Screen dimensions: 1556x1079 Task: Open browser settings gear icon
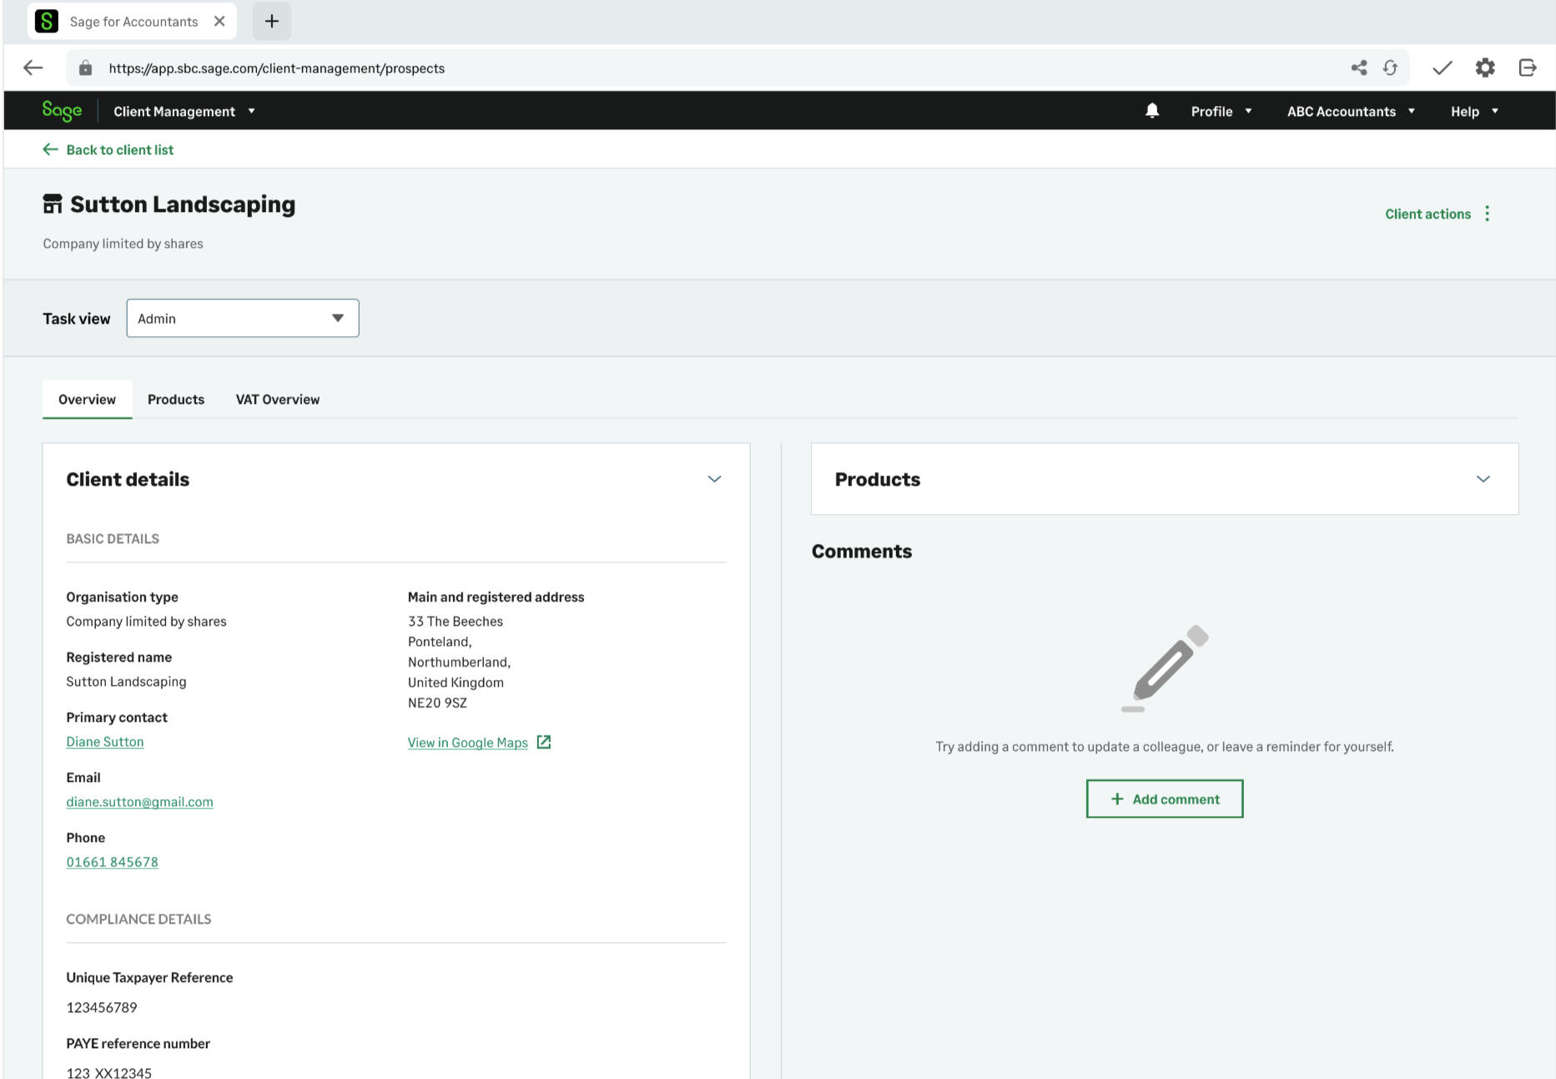point(1484,68)
